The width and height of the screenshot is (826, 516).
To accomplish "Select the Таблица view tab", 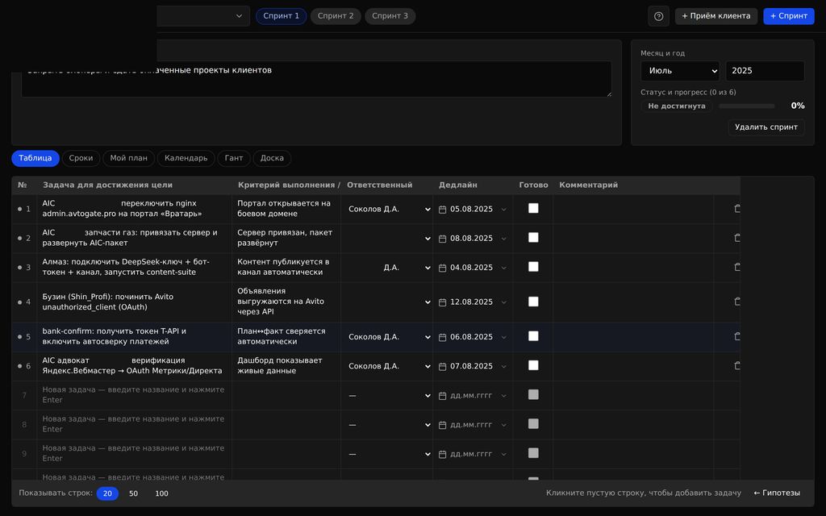I will (x=35, y=158).
